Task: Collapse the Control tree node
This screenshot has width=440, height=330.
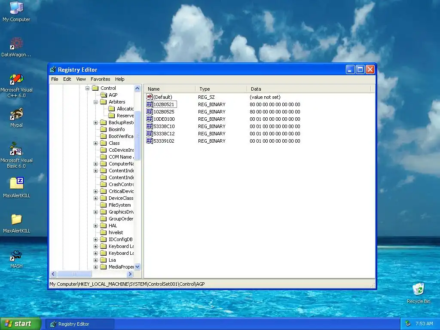Action: [x=87, y=88]
